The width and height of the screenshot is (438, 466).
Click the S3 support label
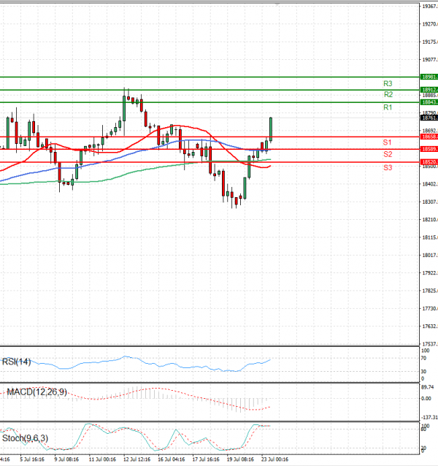pyautogui.click(x=388, y=167)
